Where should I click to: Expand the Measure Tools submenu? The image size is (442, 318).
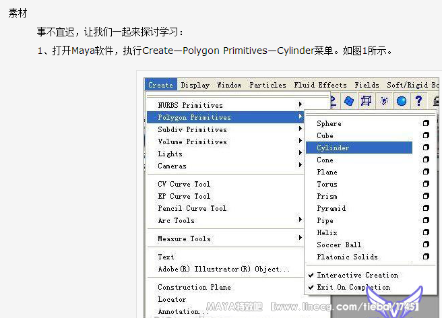pos(225,238)
